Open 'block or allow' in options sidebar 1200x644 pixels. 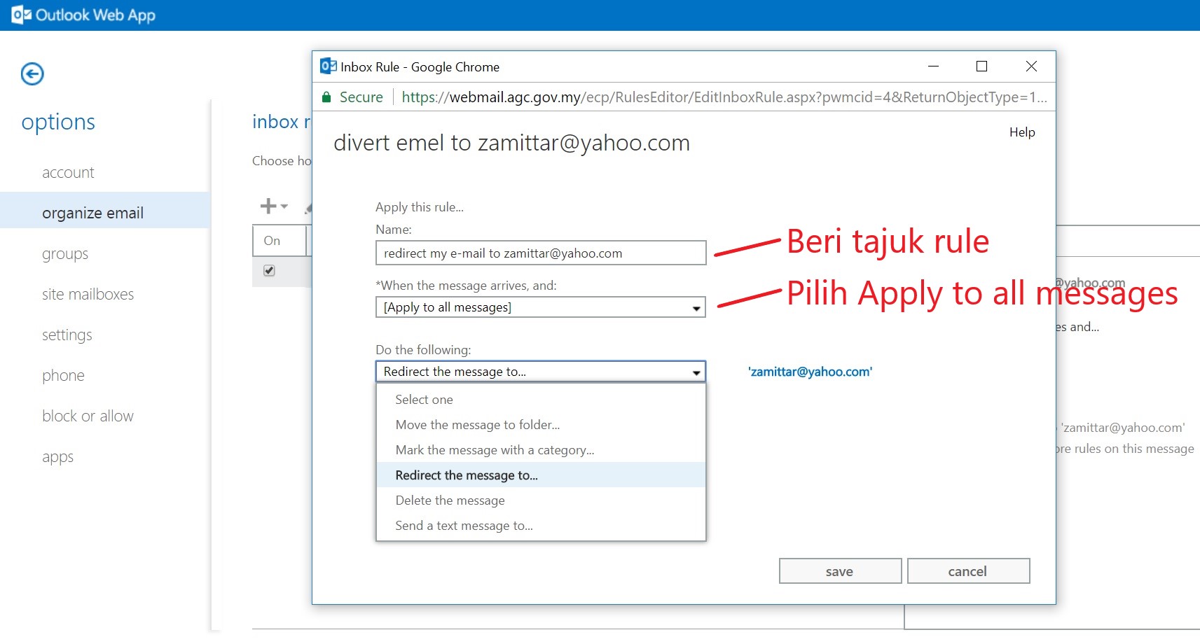(88, 416)
